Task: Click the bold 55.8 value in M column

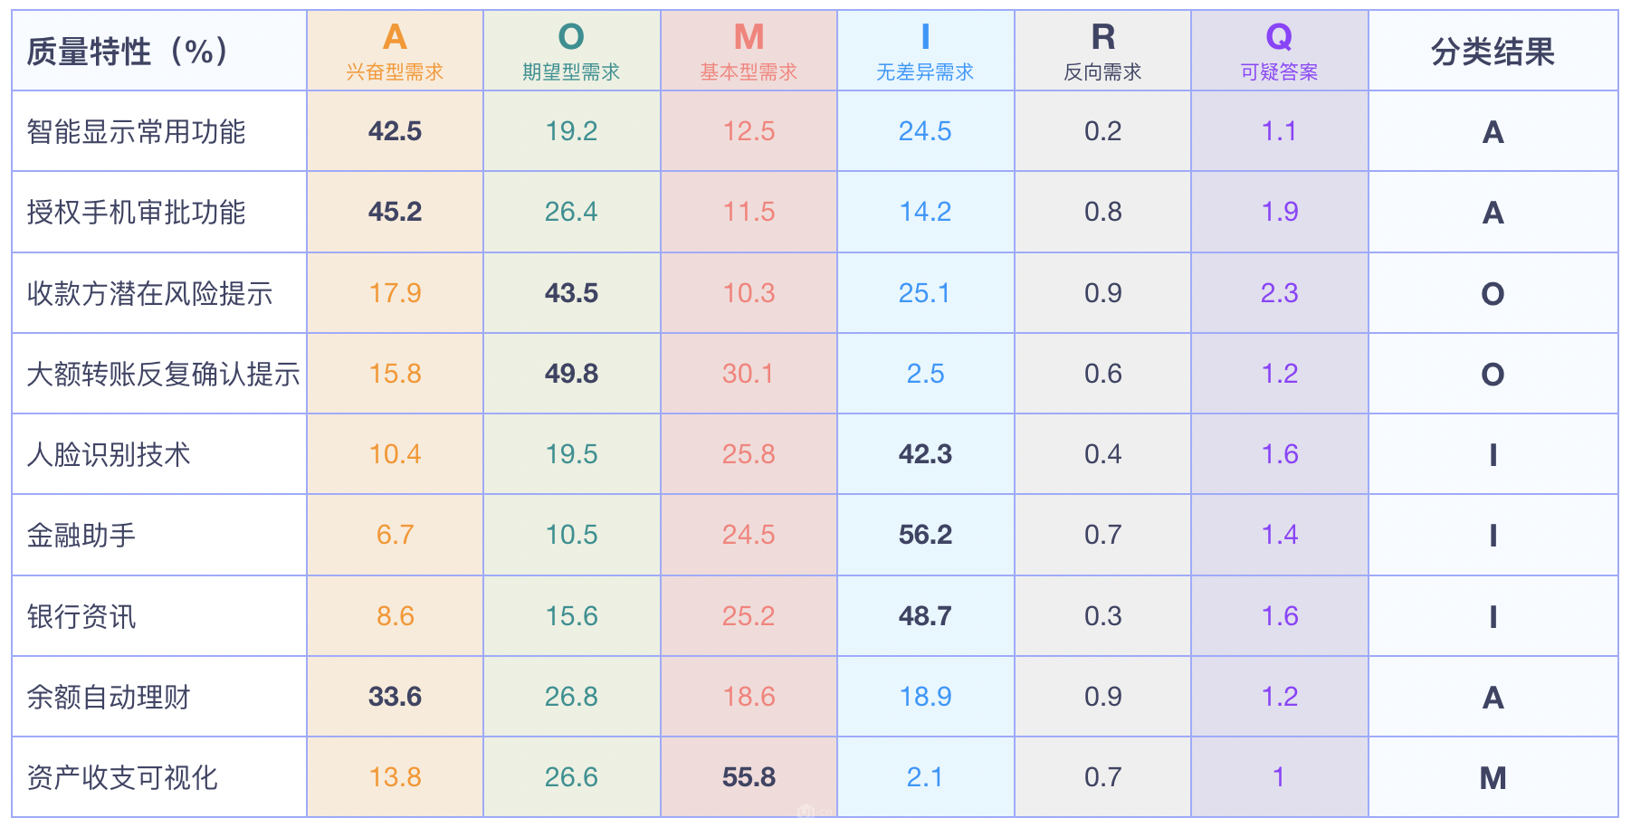Action: coord(749,777)
